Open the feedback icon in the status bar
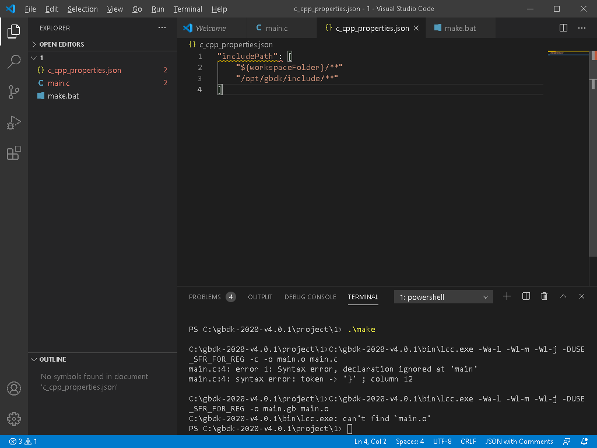Viewport: 597px width, 448px height. [567, 442]
